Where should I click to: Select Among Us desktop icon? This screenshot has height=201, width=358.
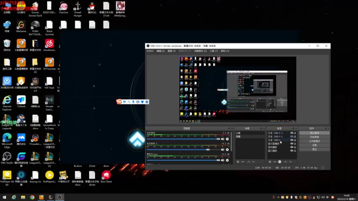tap(35, 177)
